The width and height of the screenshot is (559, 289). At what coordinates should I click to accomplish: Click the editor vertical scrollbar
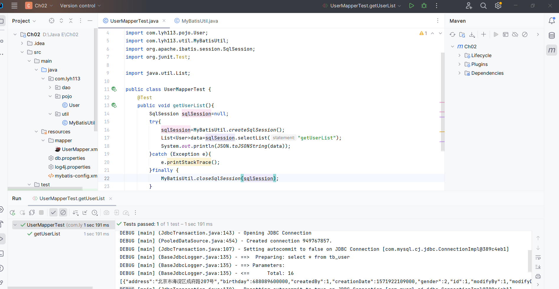[x=442, y=102]
